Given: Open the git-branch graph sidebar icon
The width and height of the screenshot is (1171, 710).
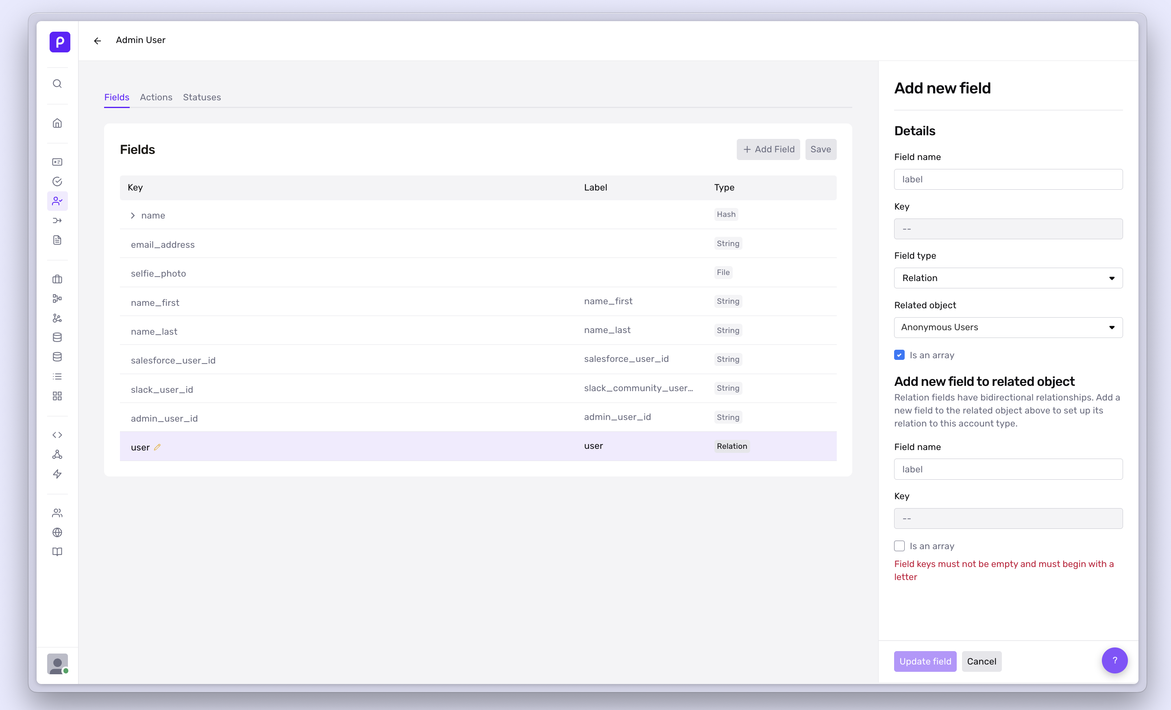Looking at the screenshot, I should (x=57, y=318).
